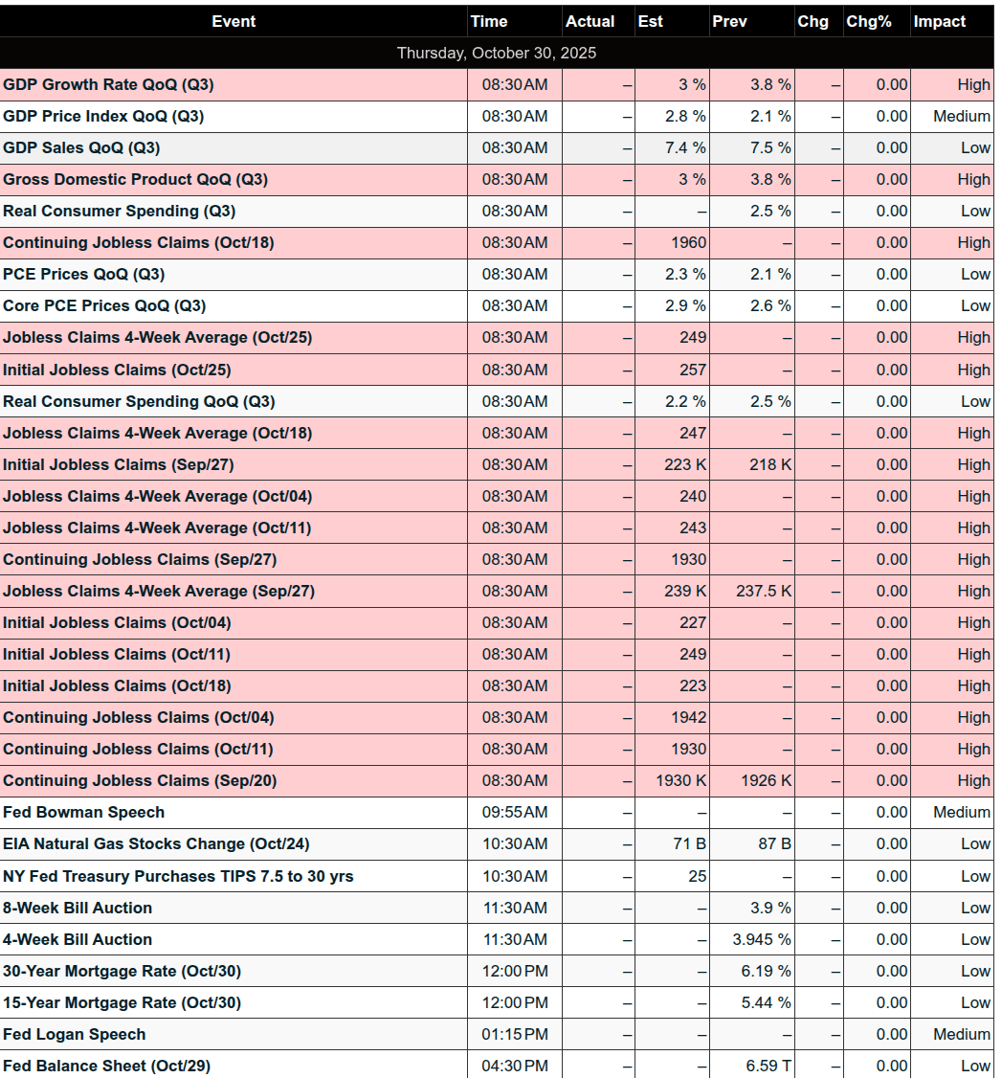Open NY Fed Treasury Purchases TIPS event
The width and height of the screenshot is (1002, 1078).
click(x=178, y=875)
